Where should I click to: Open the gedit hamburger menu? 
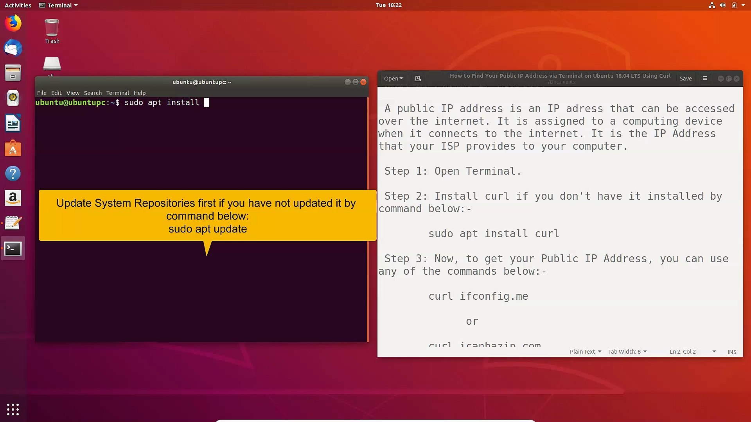705,79
